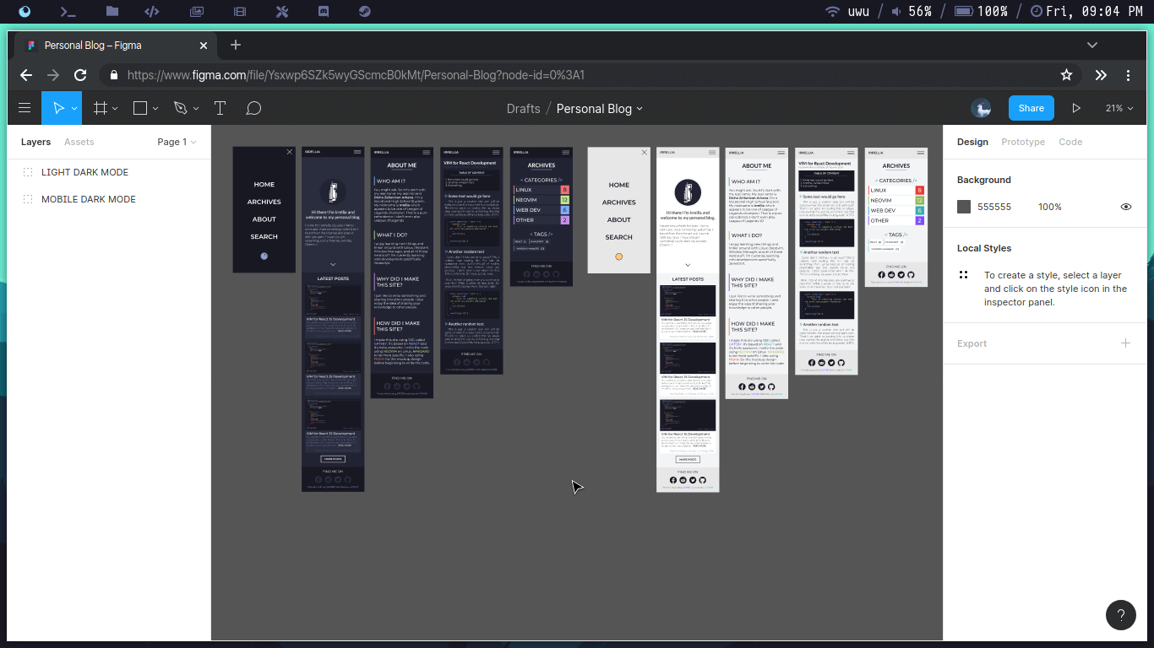The height and width of the screenshot is (648, 1154).
Task: Expand the Shape tools dropdown arrow
Action: 155,108
